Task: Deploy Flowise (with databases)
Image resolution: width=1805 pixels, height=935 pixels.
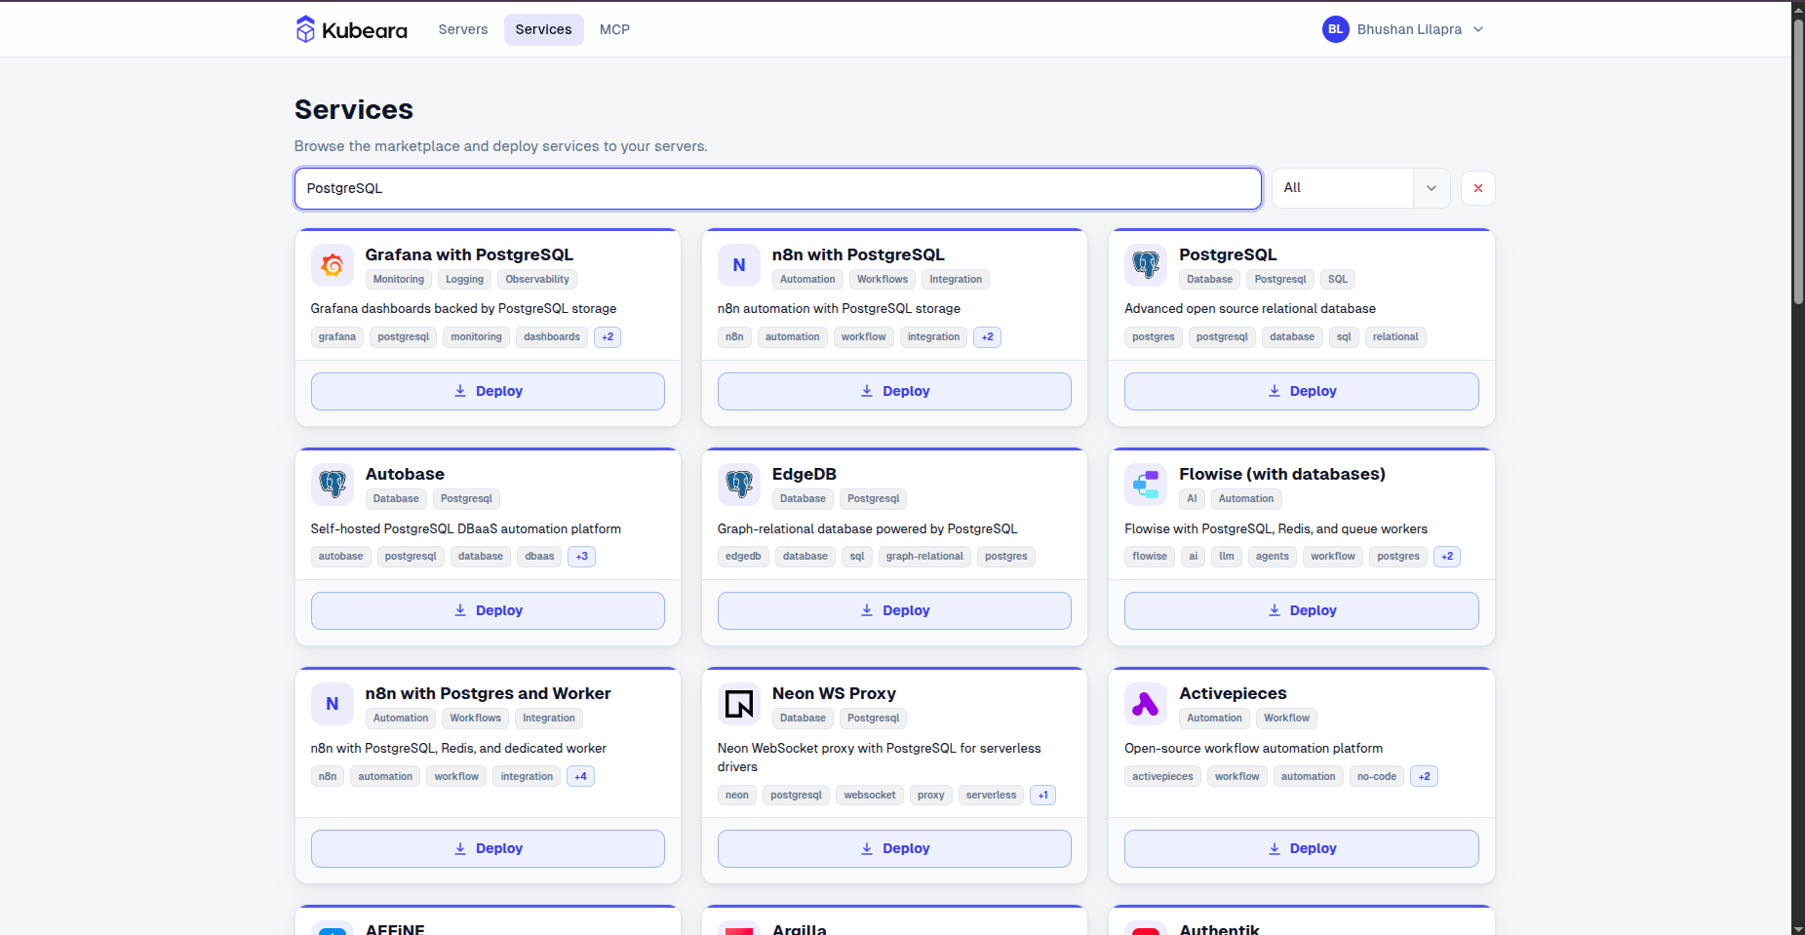Action: coord(1302,610)
